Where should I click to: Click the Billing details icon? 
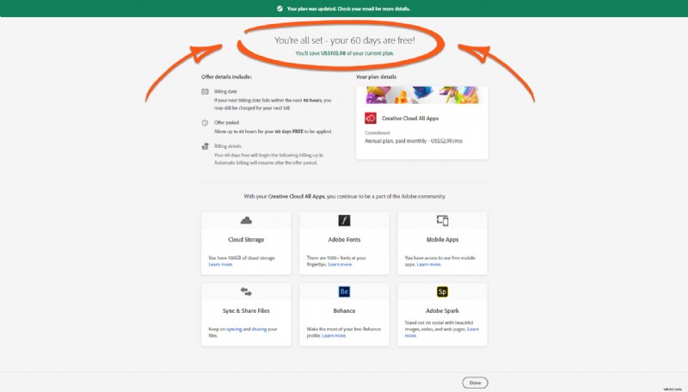tap(205, 146)
